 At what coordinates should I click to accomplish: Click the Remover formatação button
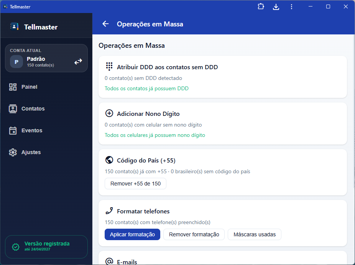194,234
